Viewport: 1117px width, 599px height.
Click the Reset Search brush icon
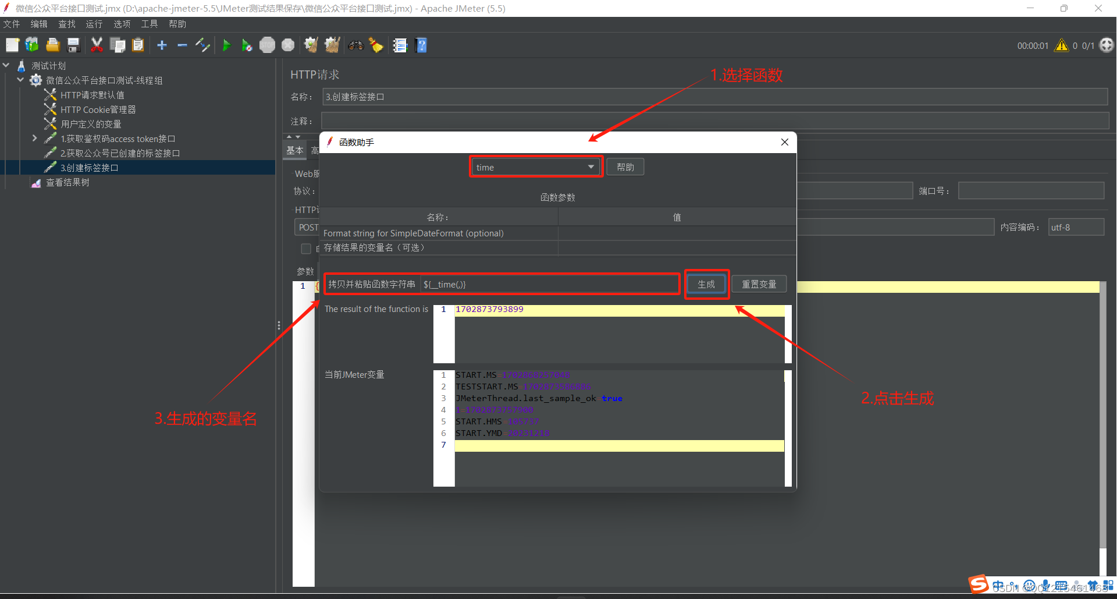tap(376, 45)
